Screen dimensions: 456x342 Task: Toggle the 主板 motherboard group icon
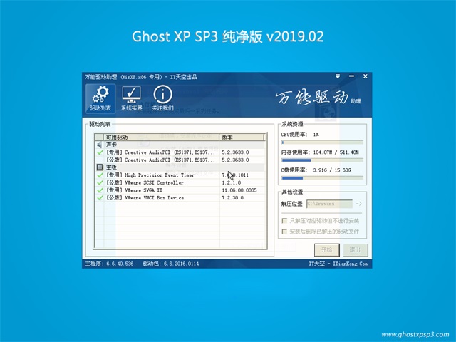pos(100,167)
